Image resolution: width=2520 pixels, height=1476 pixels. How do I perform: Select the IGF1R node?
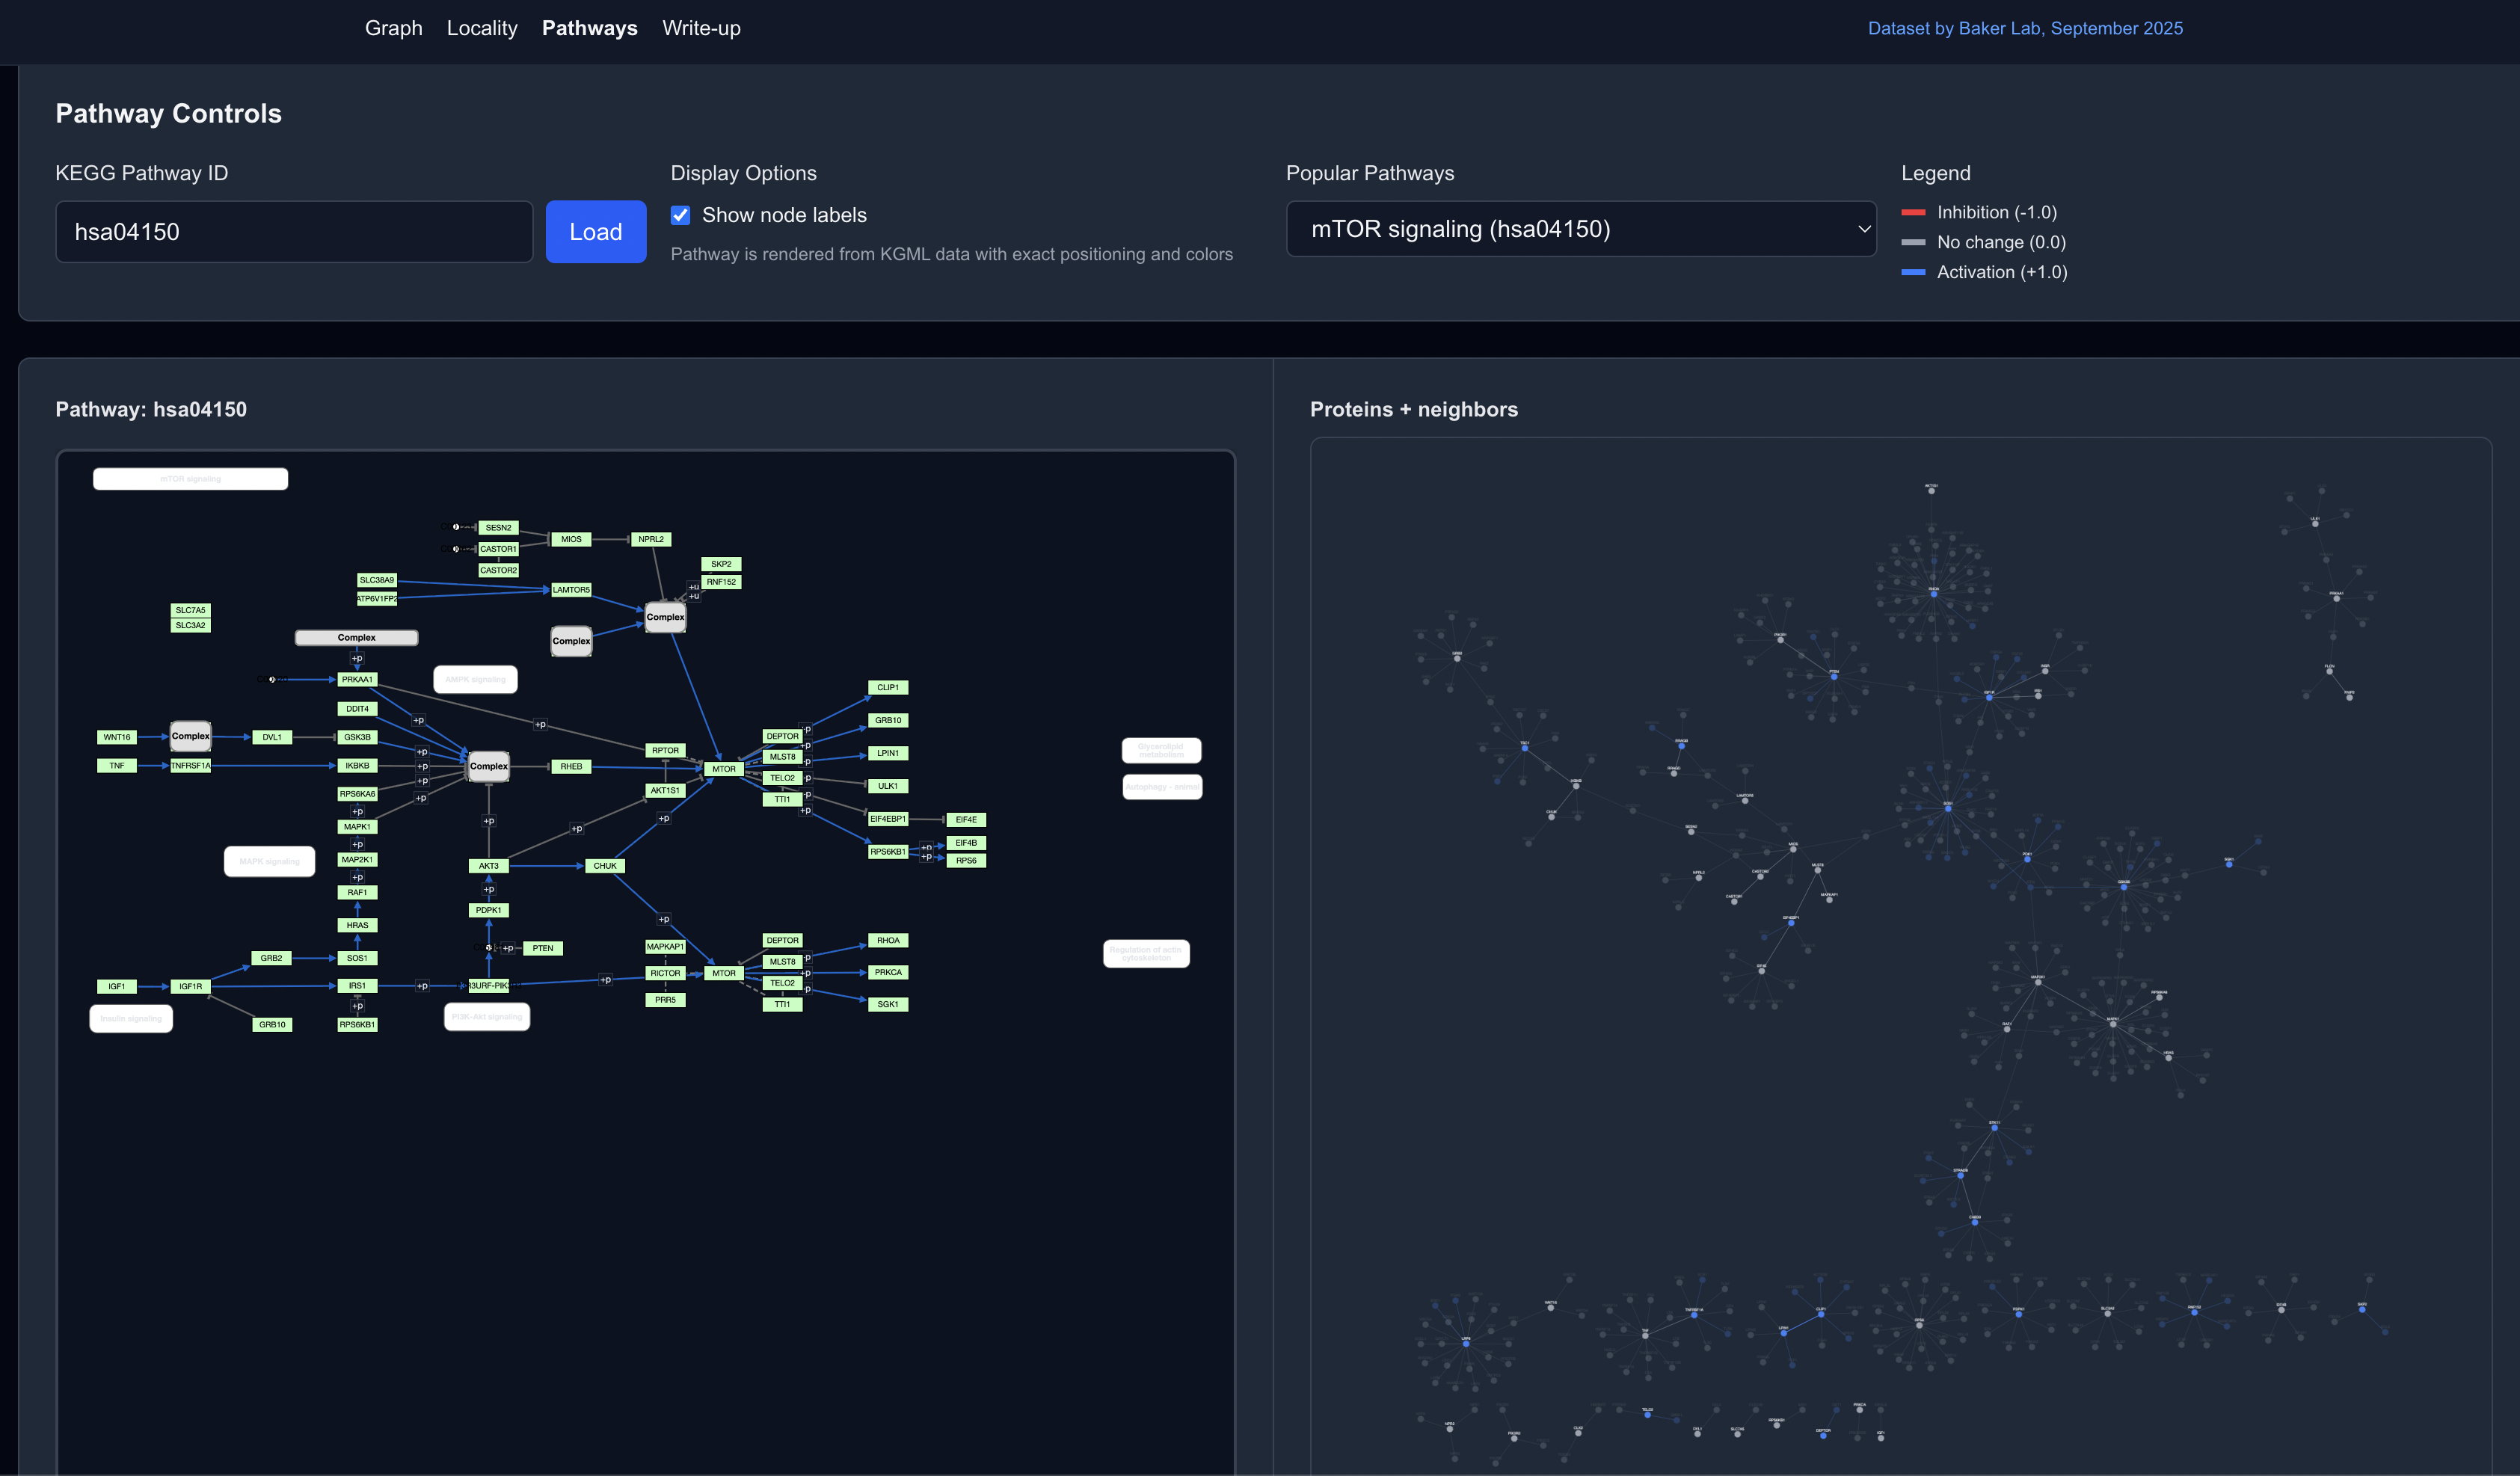[190, 986]
